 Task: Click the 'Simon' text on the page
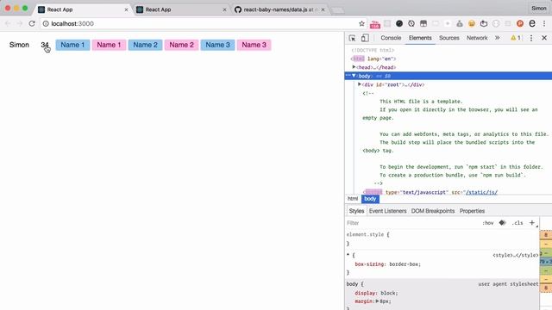[x=19, y=45]
